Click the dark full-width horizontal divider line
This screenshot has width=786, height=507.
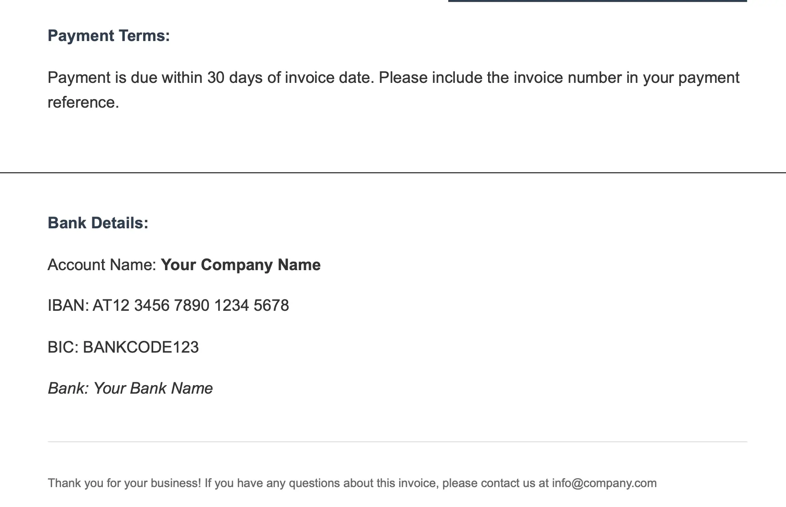tap(393, 173)
